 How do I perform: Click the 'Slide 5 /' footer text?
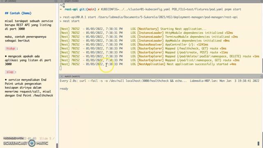pos(47,139)
